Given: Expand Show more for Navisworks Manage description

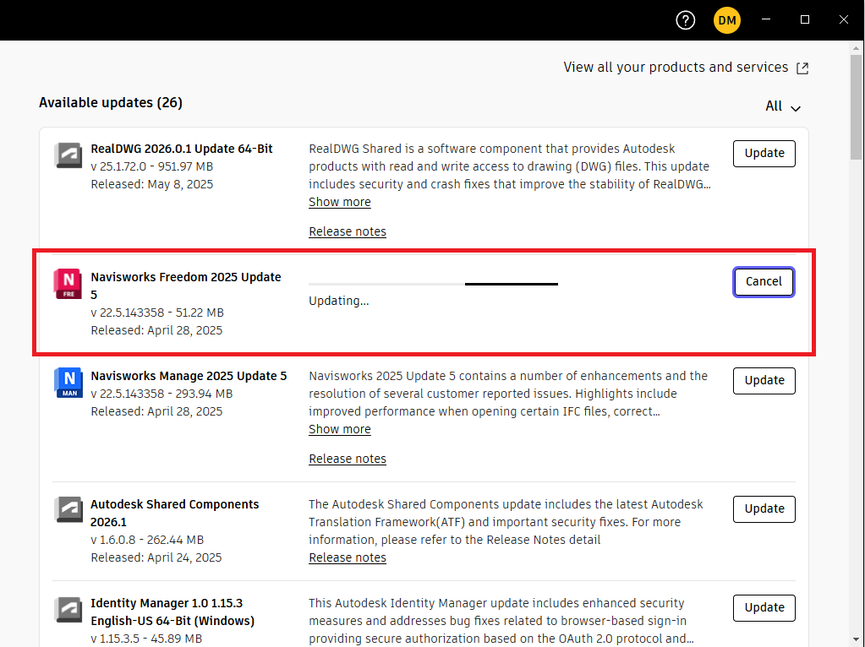Looking at the screenshot, I should click(339, 429).
